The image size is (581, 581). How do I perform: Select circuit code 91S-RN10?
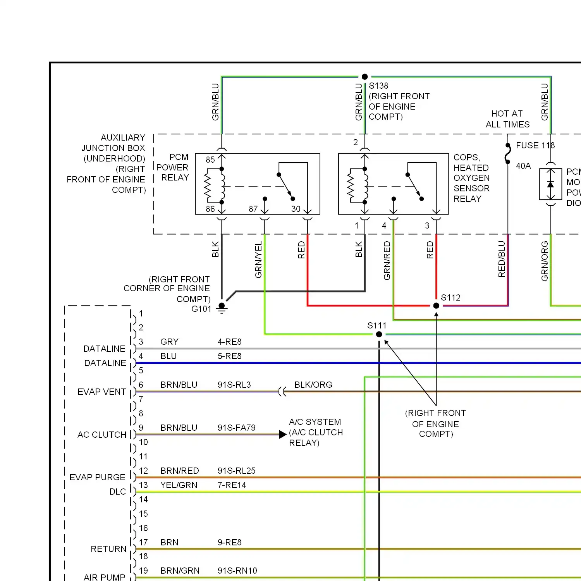pyautogui.click(x=237, y=571)
